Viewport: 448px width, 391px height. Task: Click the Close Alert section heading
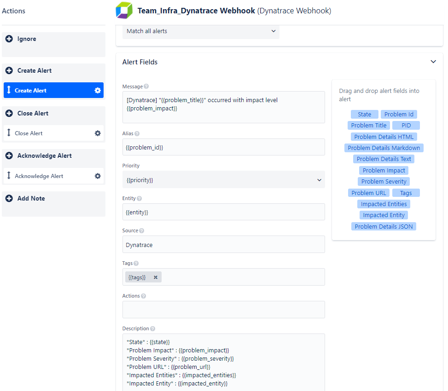pos(33,113)
